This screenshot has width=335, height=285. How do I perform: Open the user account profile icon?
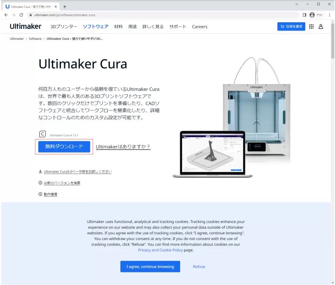tap(321, 27)
